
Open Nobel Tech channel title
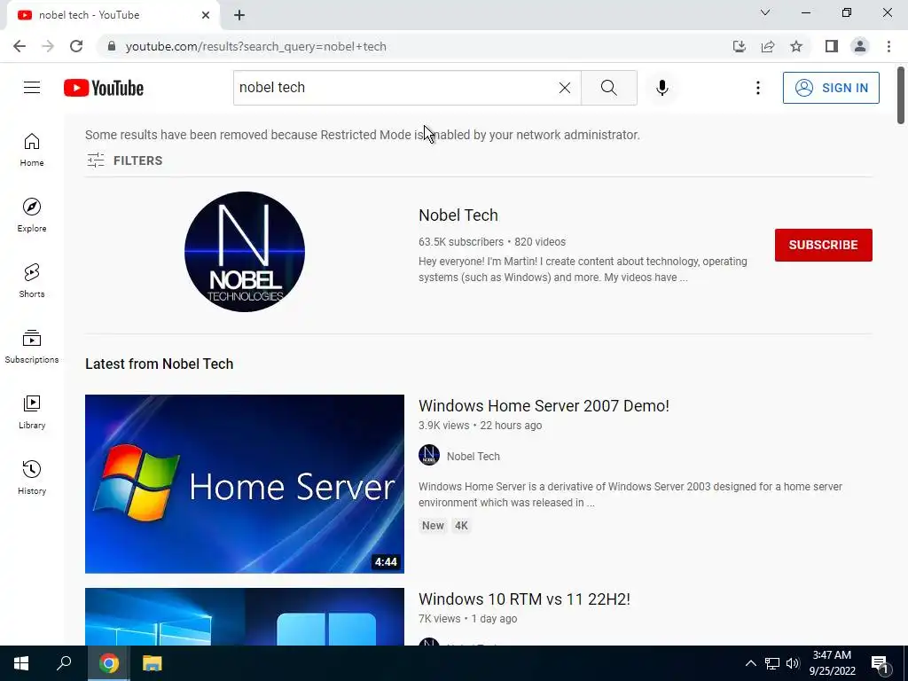tap(458, 215)
